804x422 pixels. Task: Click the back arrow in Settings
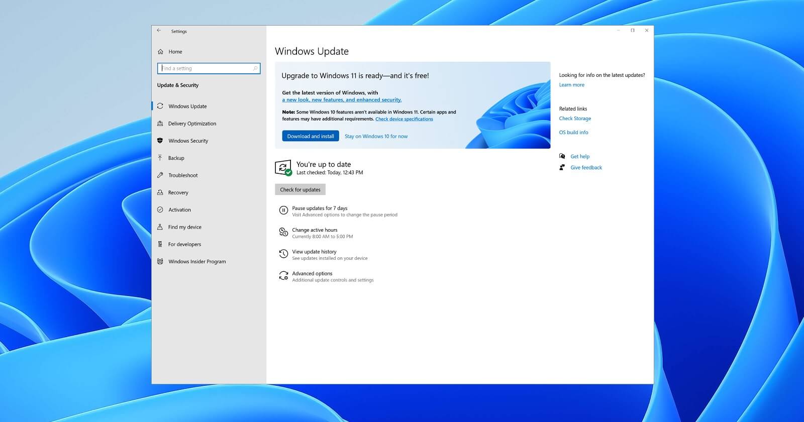[159, 31]
